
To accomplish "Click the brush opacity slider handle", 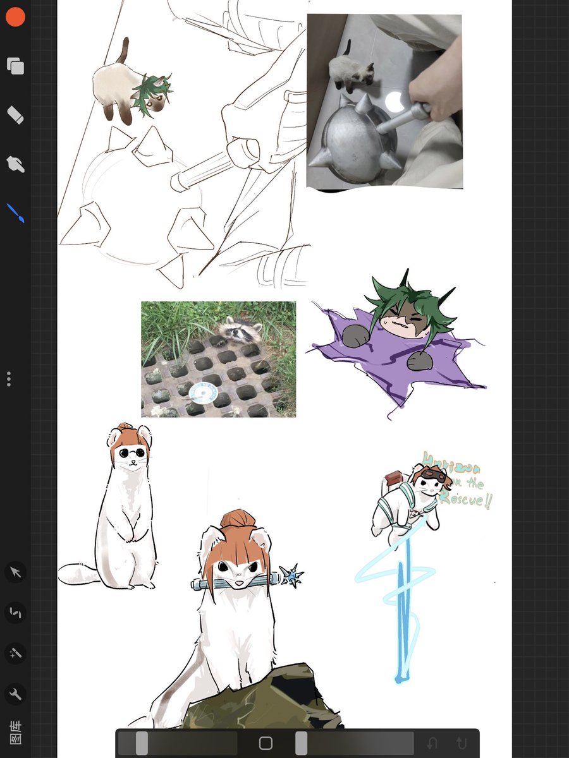I will click(x=302, y=743).
